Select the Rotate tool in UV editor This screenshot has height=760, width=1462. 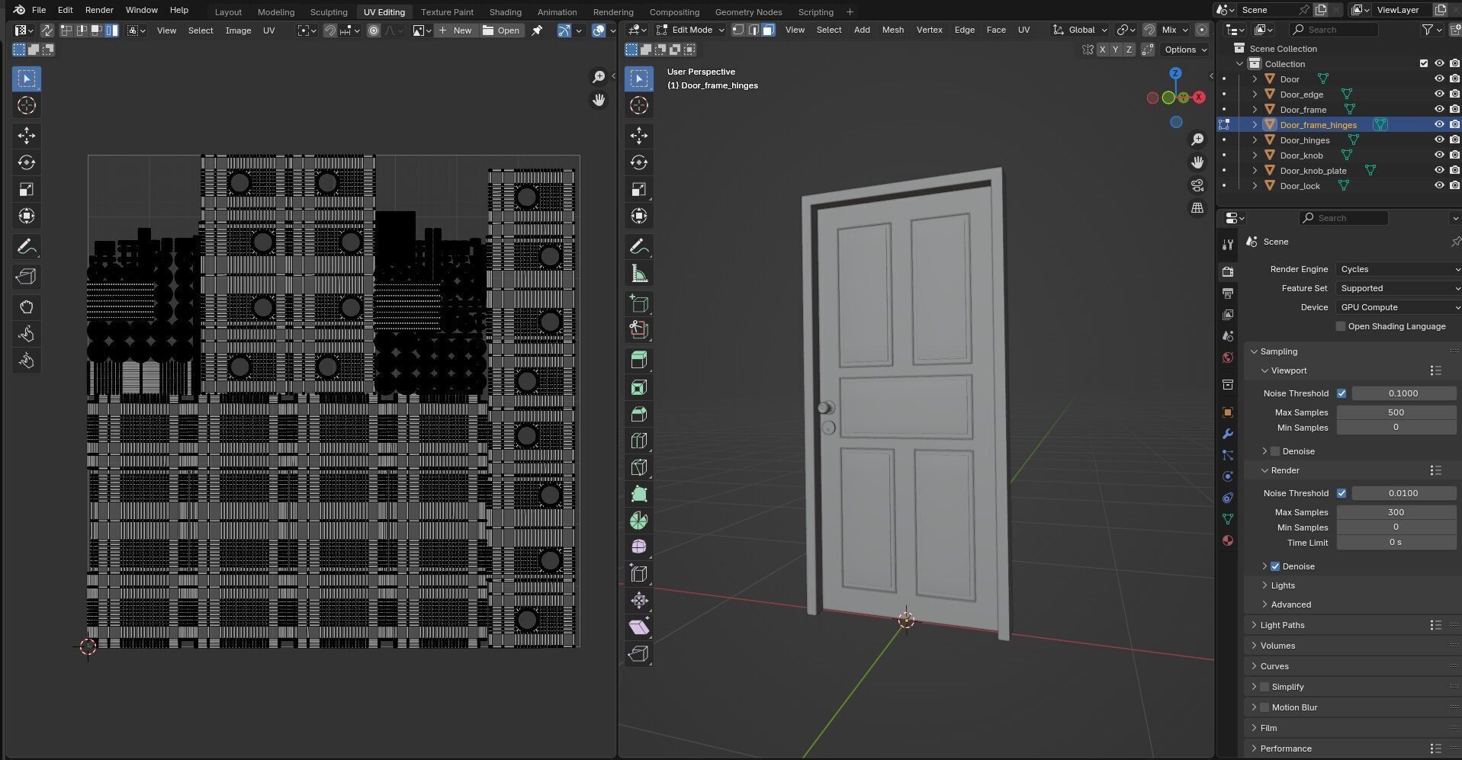point(27,162)
